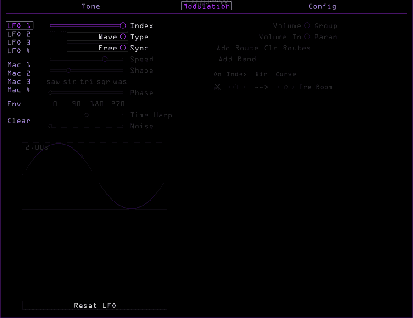Set phase to 270 degrees
The width and height of the screenshot is (413, 318).
(118, 104)
